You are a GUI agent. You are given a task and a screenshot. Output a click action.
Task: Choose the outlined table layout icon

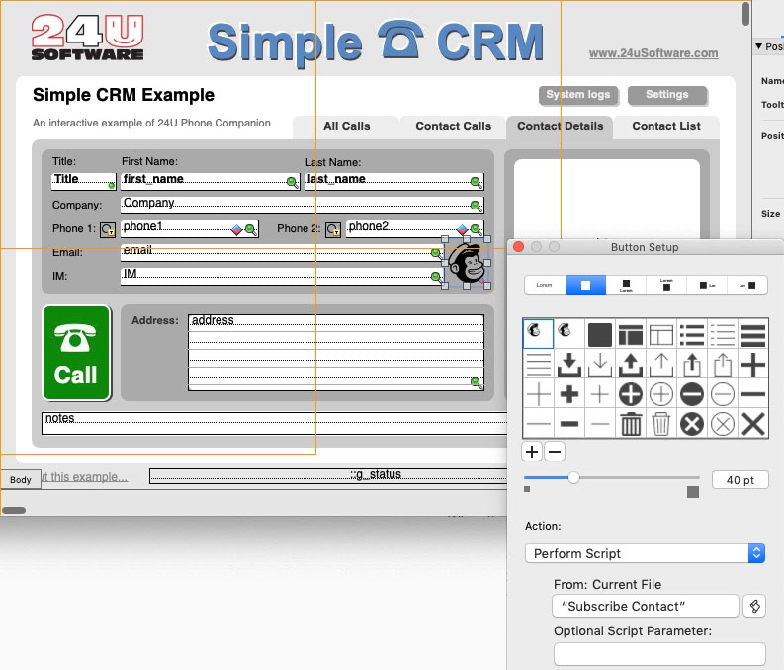coord(661,335)
